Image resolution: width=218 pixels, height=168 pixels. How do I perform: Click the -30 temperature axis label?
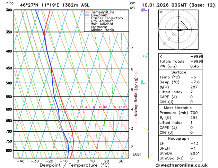[35, 161]
